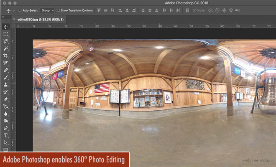Open the Auto-Select Group dropdown

click(x=47, y=10)
